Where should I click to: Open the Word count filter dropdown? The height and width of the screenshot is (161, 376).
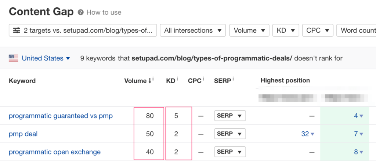356,30
